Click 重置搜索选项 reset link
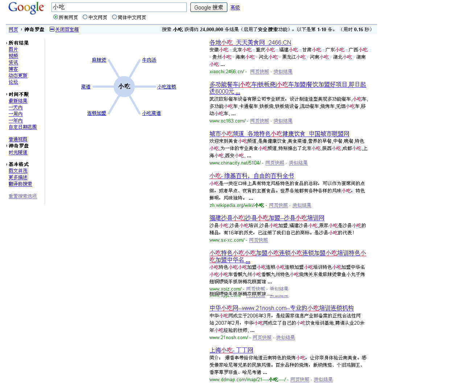 (22, 196)
